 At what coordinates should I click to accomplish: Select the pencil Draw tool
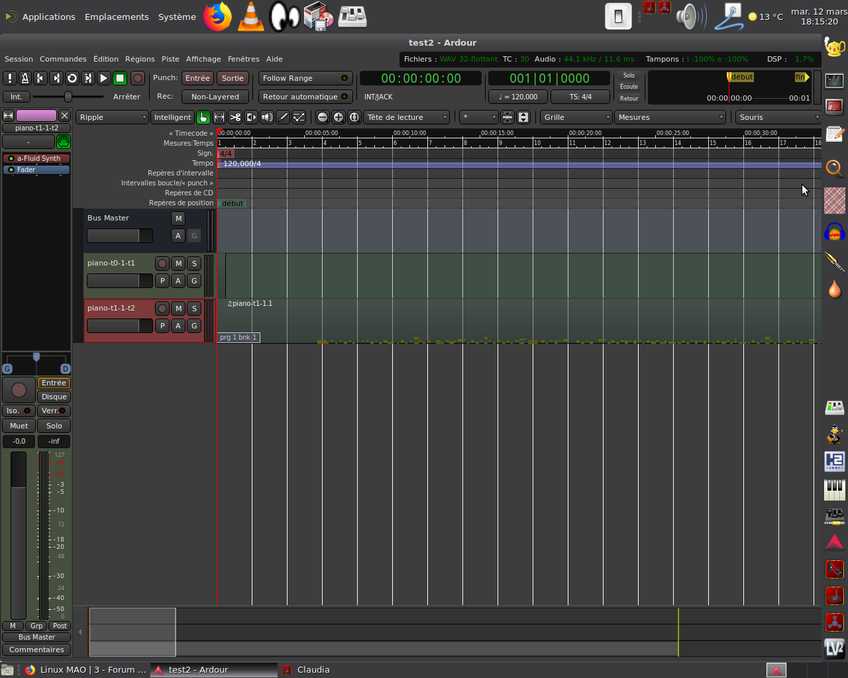(283, 117)
